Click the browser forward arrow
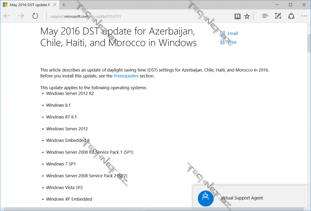 click(21, 16)
